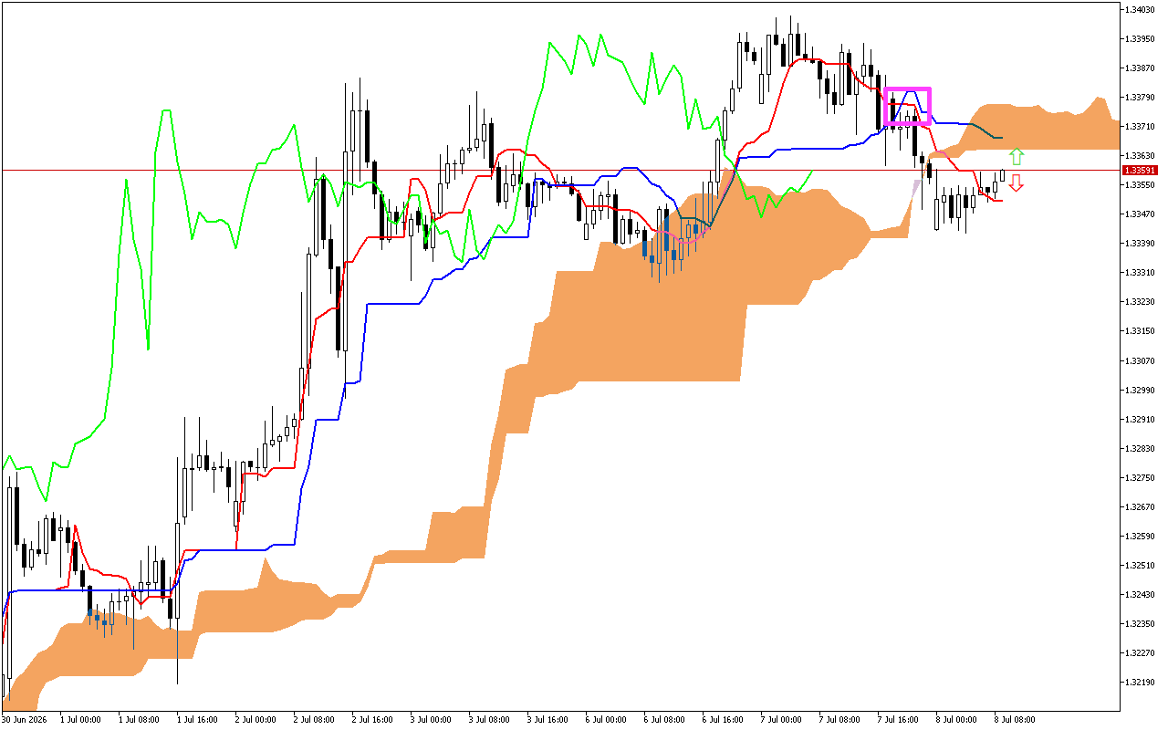
Task: Click price level 1.33790 on the axis
Action: 1141,98
